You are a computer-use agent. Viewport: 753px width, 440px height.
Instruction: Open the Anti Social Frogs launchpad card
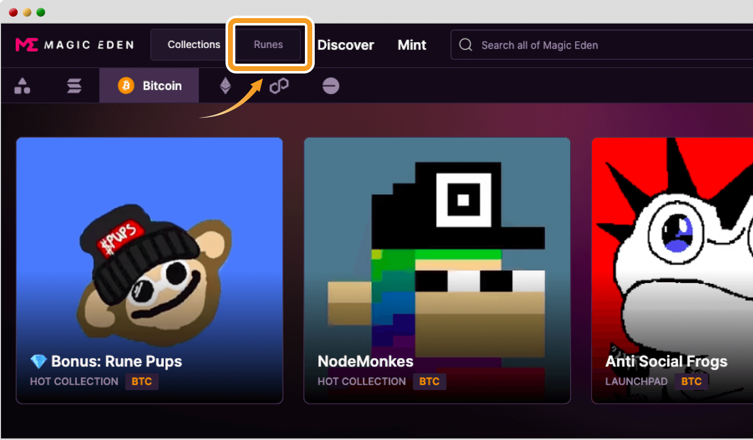(672, 269)
